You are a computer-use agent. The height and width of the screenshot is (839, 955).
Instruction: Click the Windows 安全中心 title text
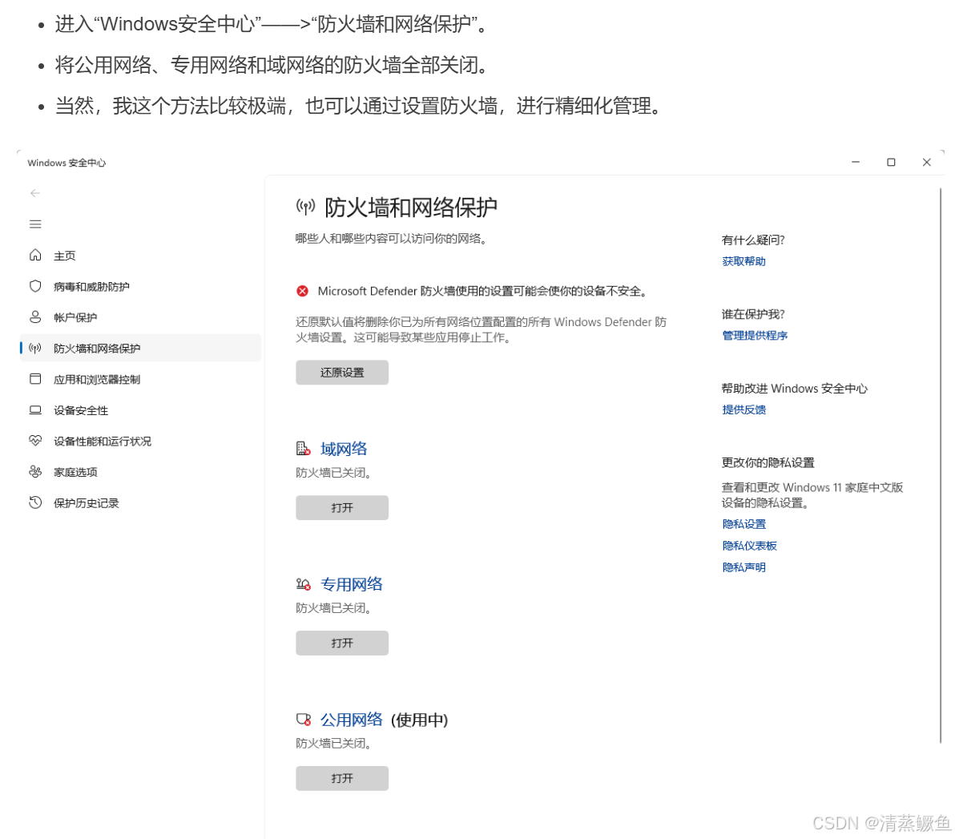(66, 163)
